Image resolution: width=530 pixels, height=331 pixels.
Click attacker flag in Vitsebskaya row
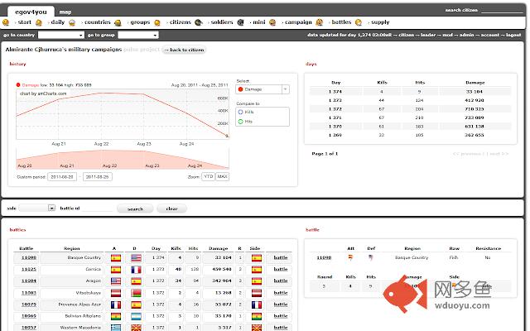pos(116,293)
